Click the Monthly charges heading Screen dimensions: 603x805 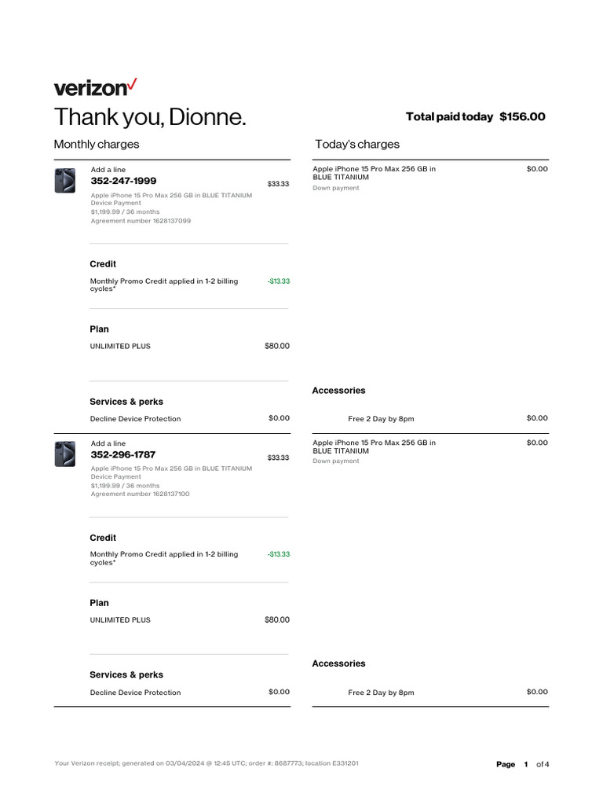(97, 144)
